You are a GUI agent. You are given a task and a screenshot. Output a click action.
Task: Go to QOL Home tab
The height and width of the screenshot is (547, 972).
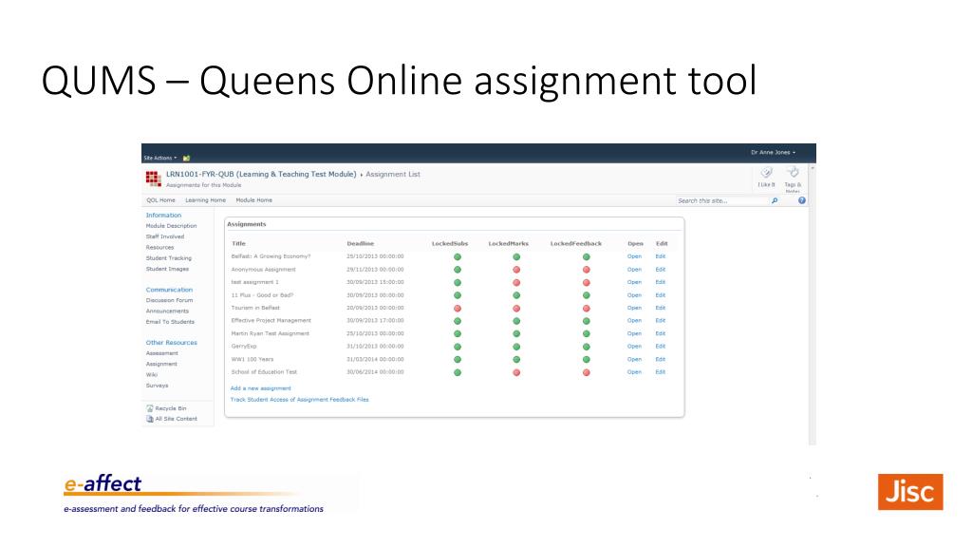click(x=160, y=200)
